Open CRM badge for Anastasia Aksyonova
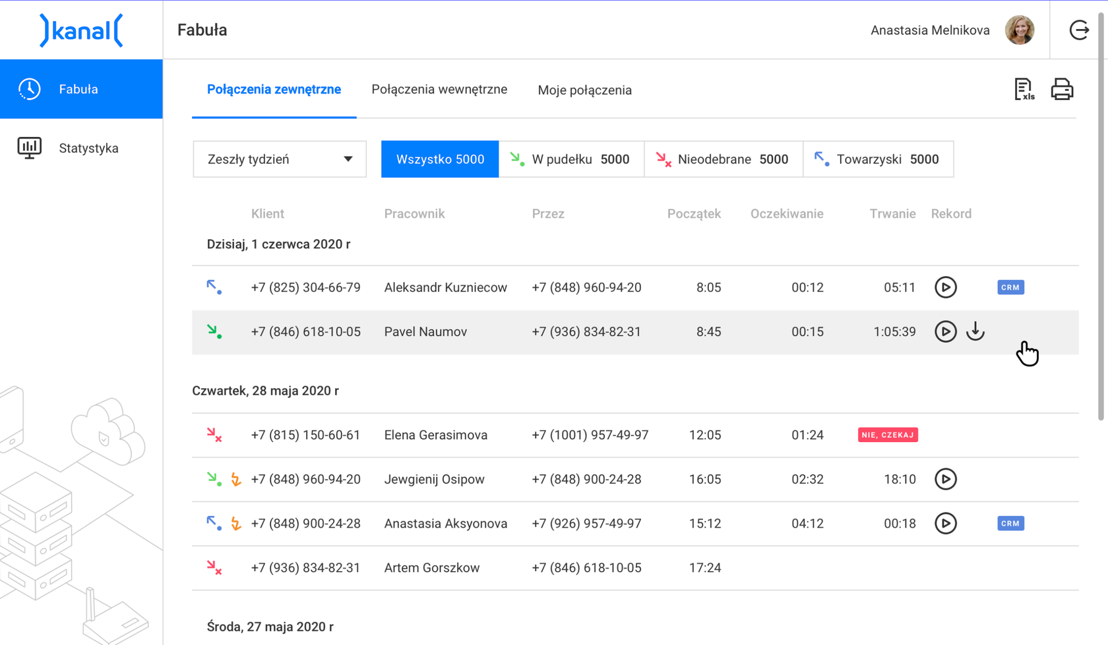1108x645 pixels. (x=1010, y=524)
